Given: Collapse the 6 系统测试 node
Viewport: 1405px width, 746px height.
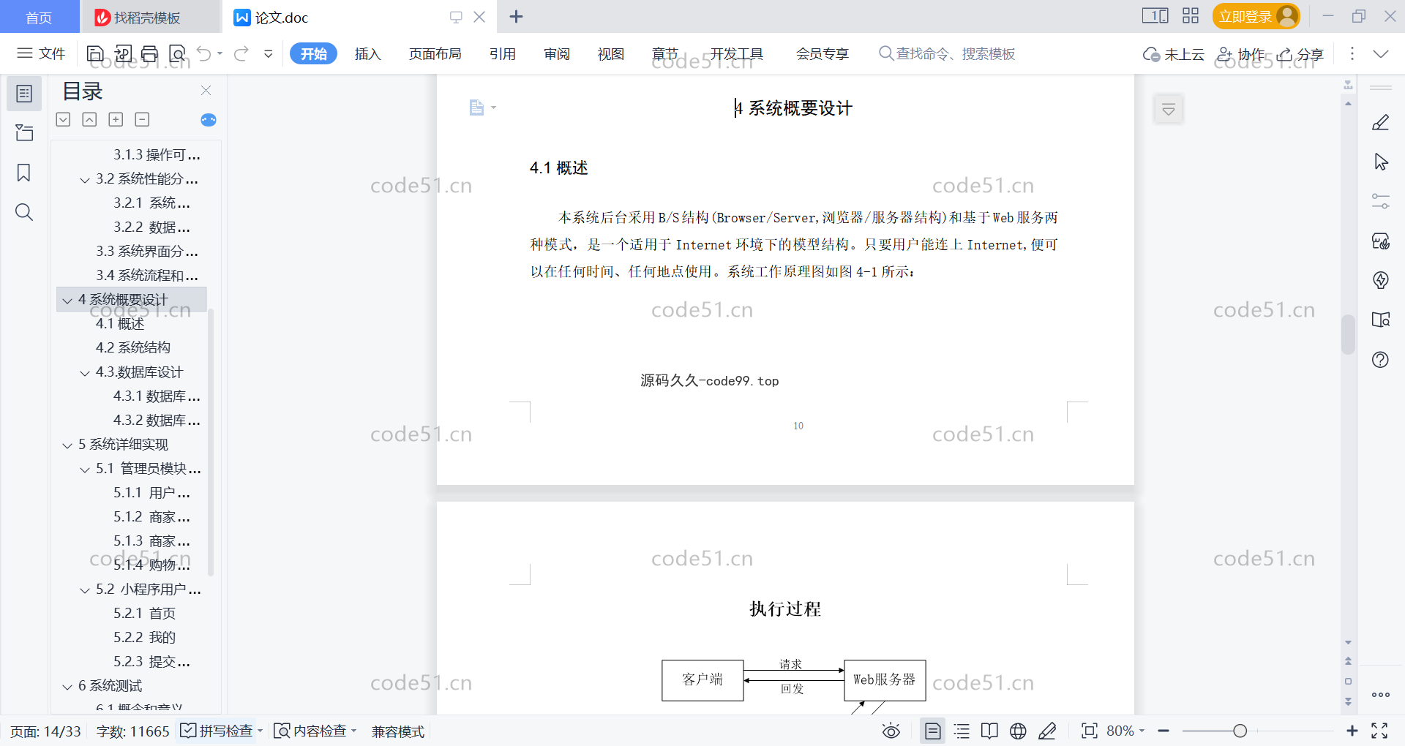Looking at the screenshot, I should click(x=67, y=687).
